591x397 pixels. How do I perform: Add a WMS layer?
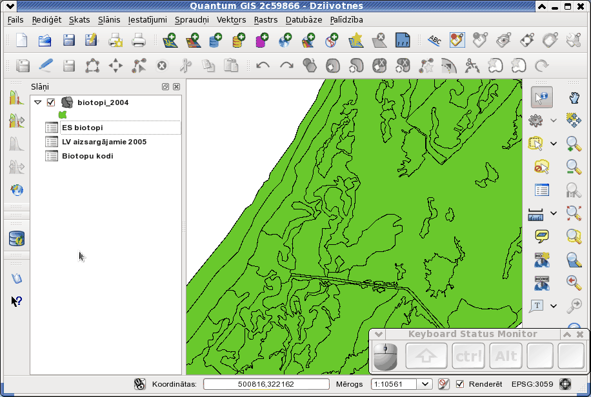pyautogui.click(x=285, y=41)
